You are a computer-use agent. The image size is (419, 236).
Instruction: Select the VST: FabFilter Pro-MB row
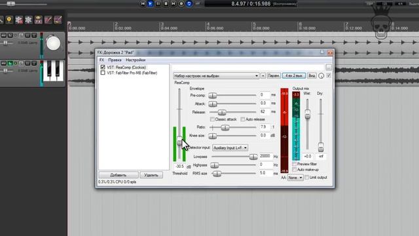coord(132,73)
